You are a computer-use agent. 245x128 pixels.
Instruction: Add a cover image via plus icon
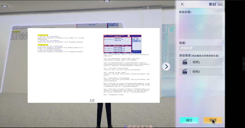click(200, 27)
